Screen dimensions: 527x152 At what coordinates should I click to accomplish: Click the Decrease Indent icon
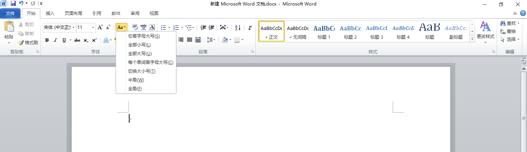click(203, 27)
